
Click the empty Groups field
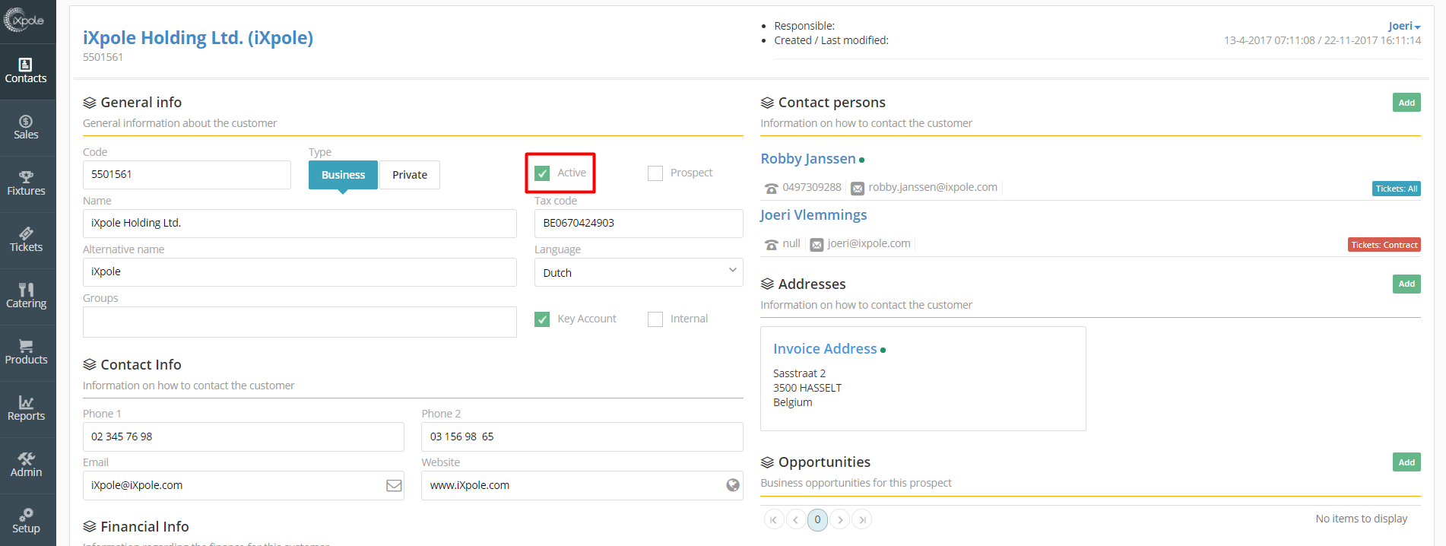point(300,322)
